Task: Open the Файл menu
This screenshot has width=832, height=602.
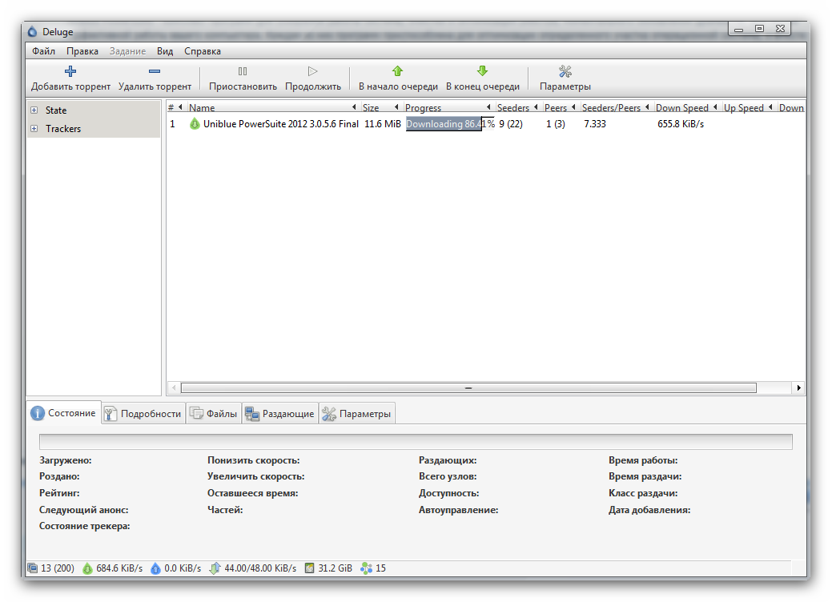Action: (43, 51)
